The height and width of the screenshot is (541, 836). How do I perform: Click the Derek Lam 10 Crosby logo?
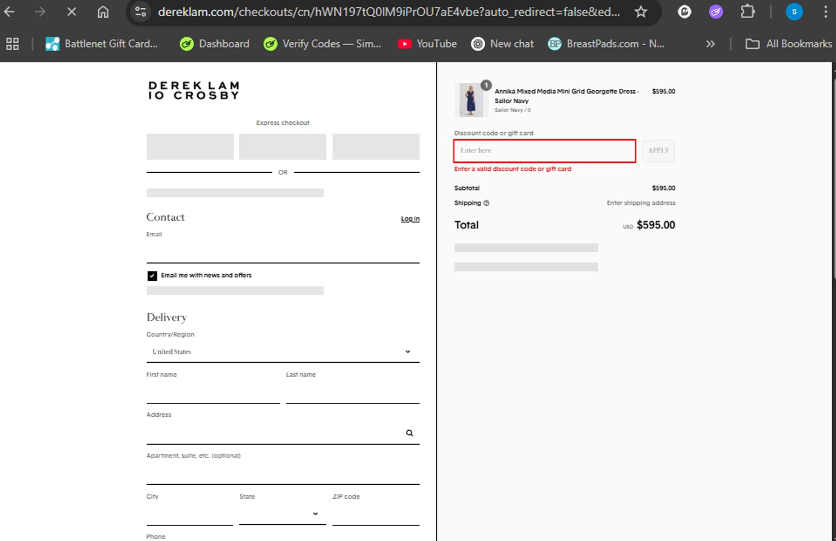point(194,90)
